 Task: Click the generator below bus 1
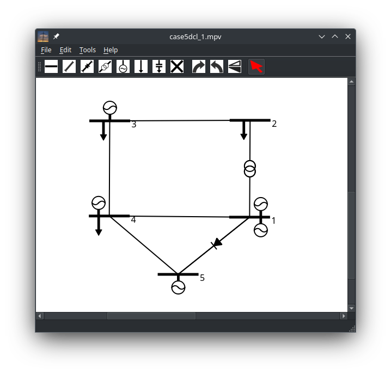261,230
